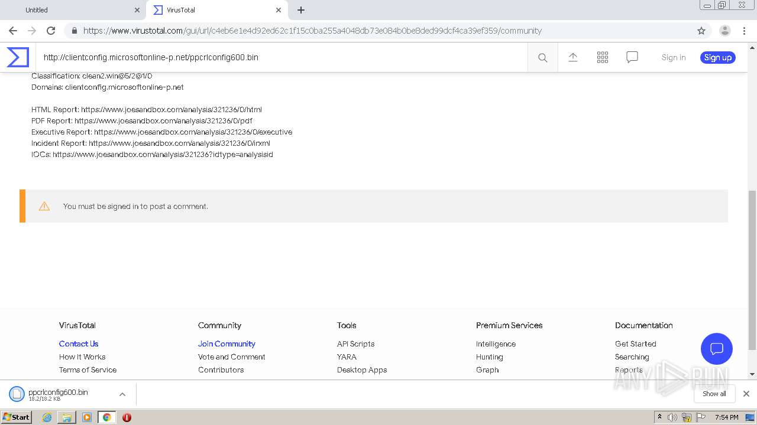Open the Graph link
This screenshot has height=425, width=757.
(x=487, y=370)
